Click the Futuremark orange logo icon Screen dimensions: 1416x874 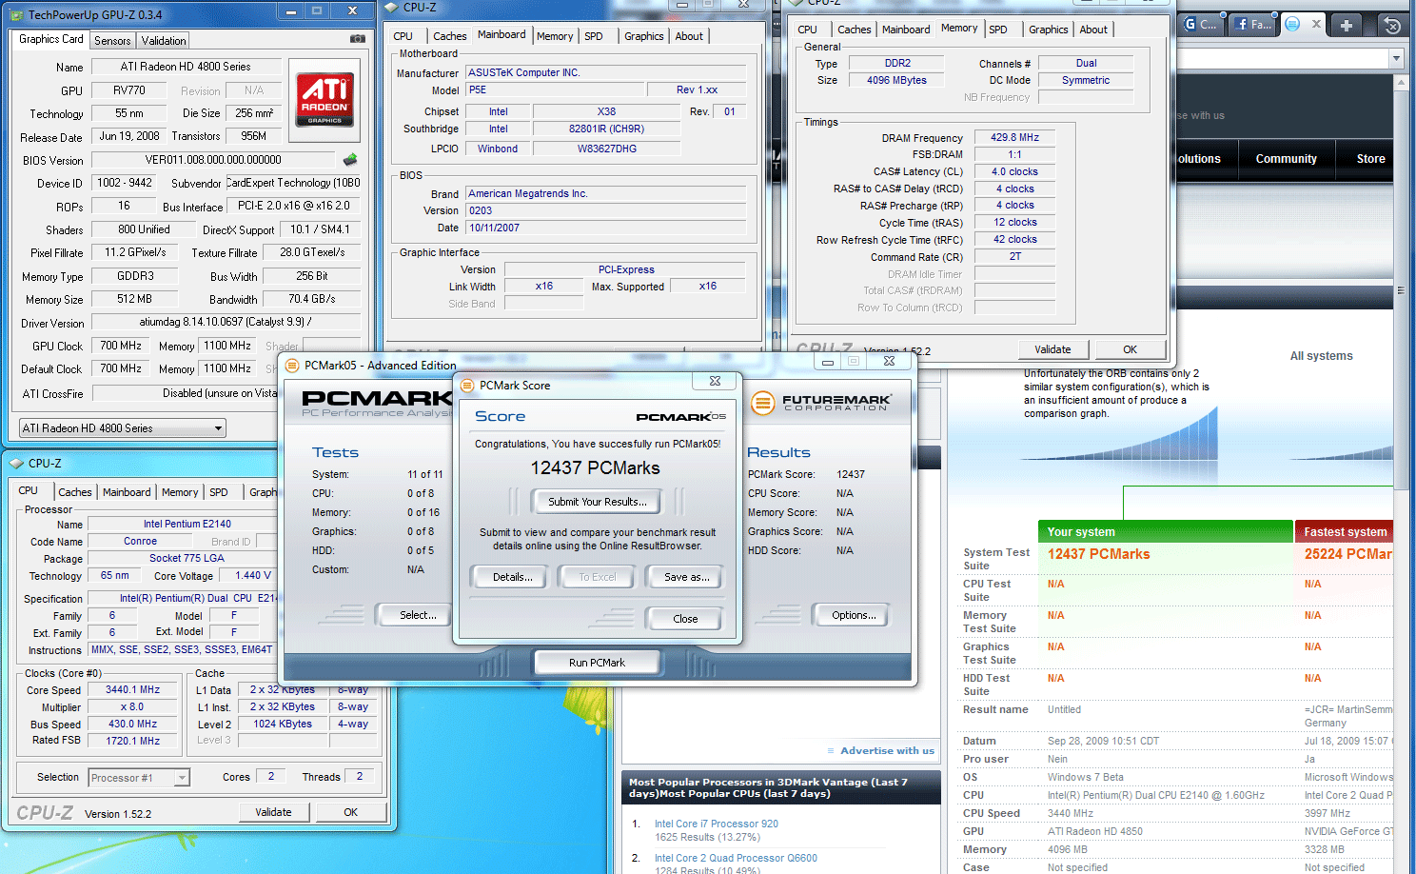pyautogui.click(x=762, y=403)
